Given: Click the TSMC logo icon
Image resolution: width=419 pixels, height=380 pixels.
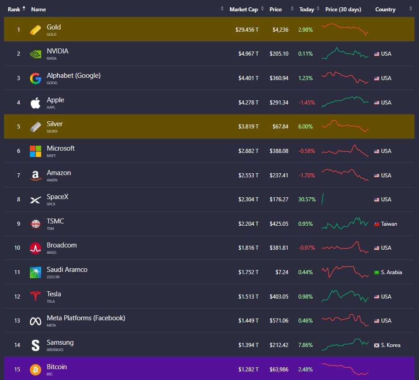Looking at the screenshot, I should point(35,224).
